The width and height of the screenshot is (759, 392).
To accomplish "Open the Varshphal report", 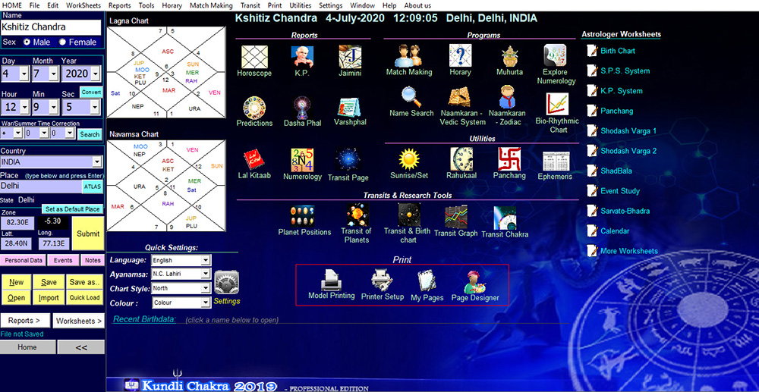I will click(x=350, y=108).
